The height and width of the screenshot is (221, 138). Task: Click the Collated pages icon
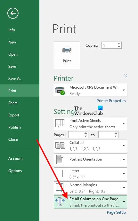[x=60, y=146]
